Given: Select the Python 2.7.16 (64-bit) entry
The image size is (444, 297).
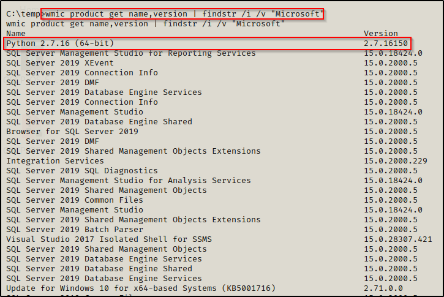Looking at the screenshot, I should [60, 43].
